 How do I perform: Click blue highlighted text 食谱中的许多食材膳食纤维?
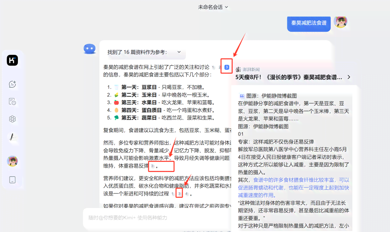pos(294,187)
